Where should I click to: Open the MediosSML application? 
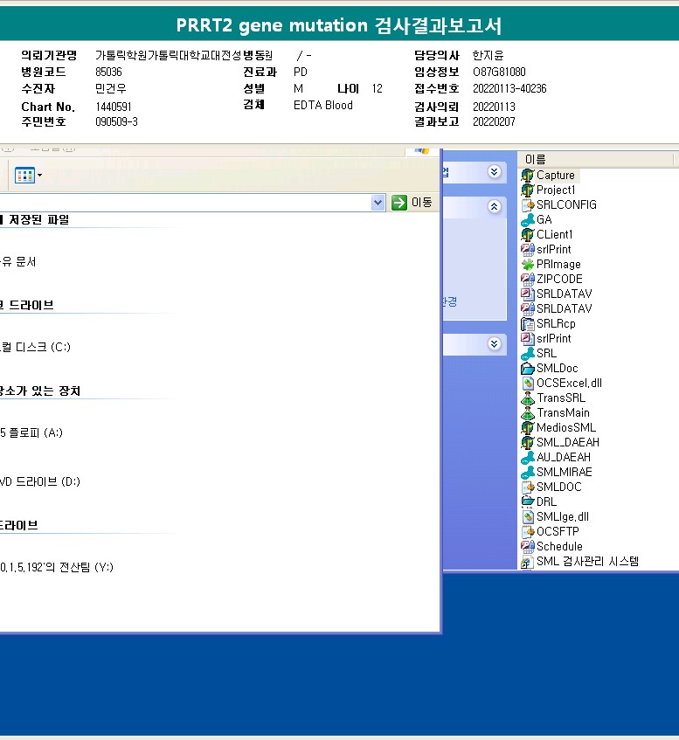click(x=527, y=427)
